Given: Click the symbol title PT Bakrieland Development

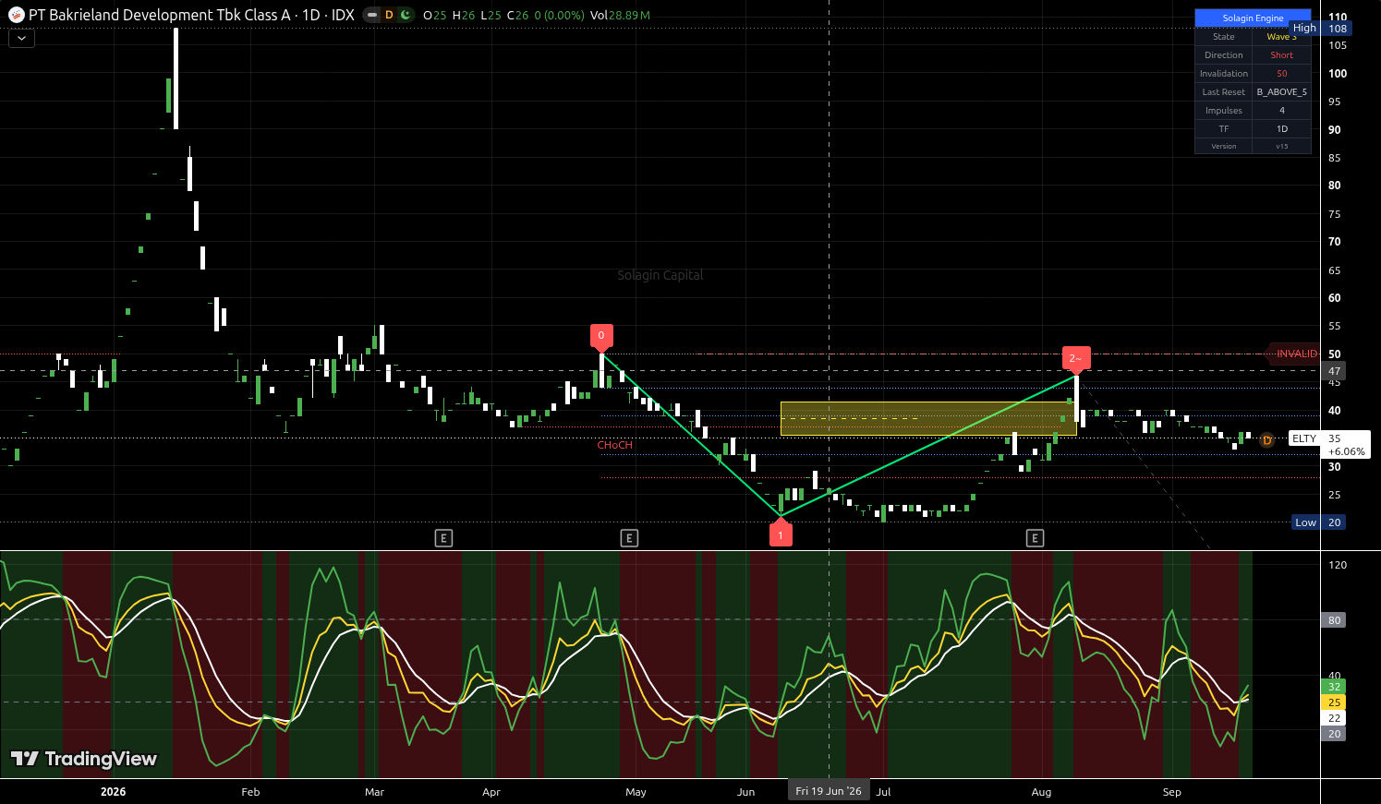Looking at the screenshot, I should coord(191,15).
